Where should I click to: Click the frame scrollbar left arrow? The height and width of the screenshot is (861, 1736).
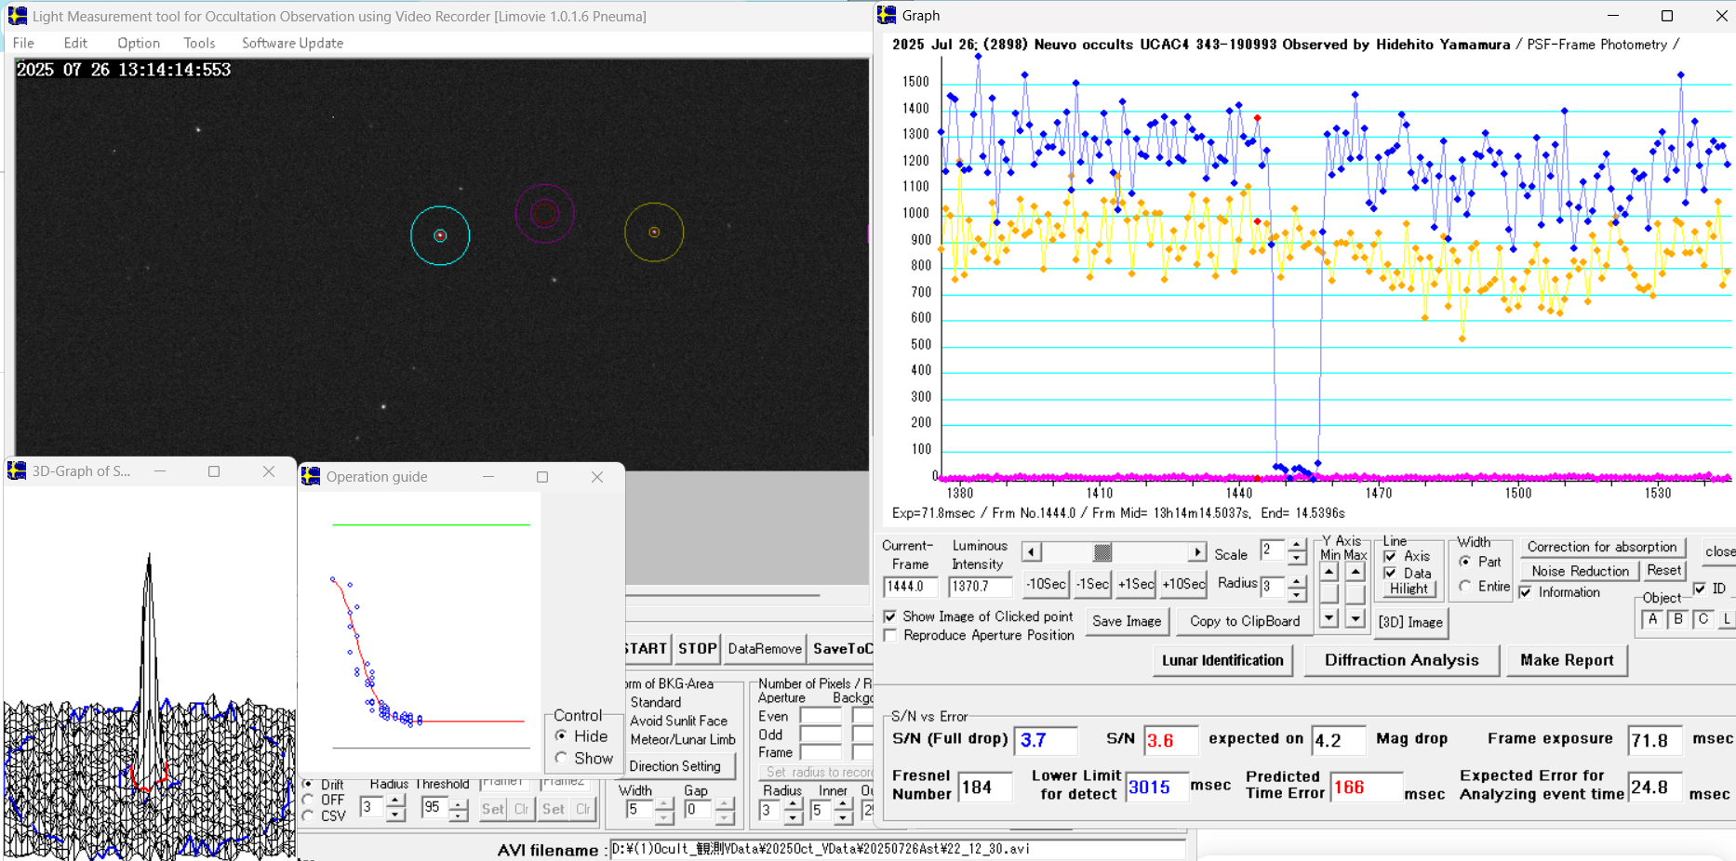click(x=1031, y=552)
